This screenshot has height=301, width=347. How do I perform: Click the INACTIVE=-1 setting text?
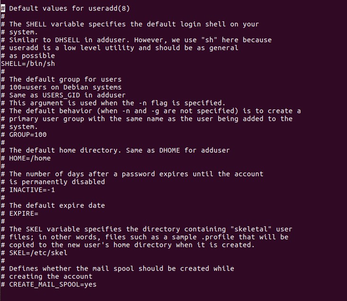tap(32, 190)
